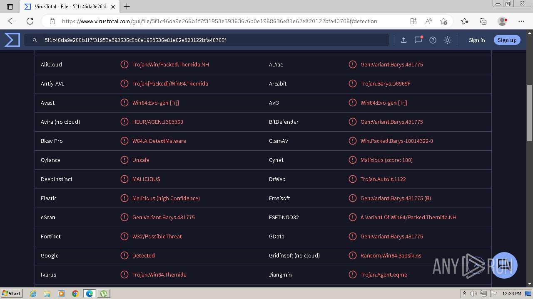Click the taskbar clock showing 12:33 PM
The width and height of the screenshot is (533, 299).
coord(511,294)
